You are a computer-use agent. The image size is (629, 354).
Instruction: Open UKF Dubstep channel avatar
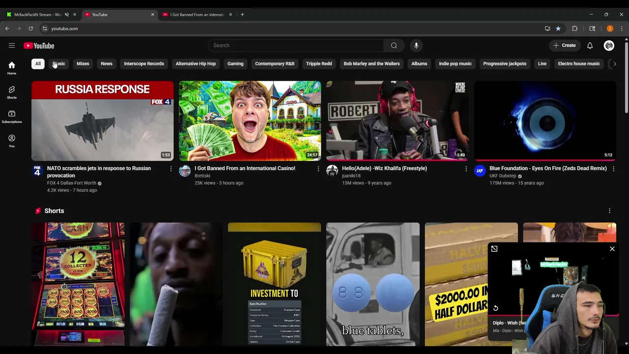[x=480, y=171]
